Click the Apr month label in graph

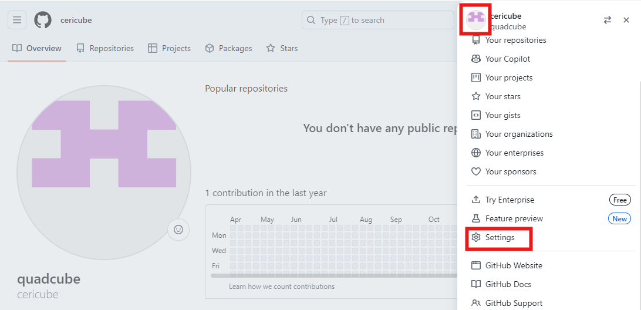[236, 220]
